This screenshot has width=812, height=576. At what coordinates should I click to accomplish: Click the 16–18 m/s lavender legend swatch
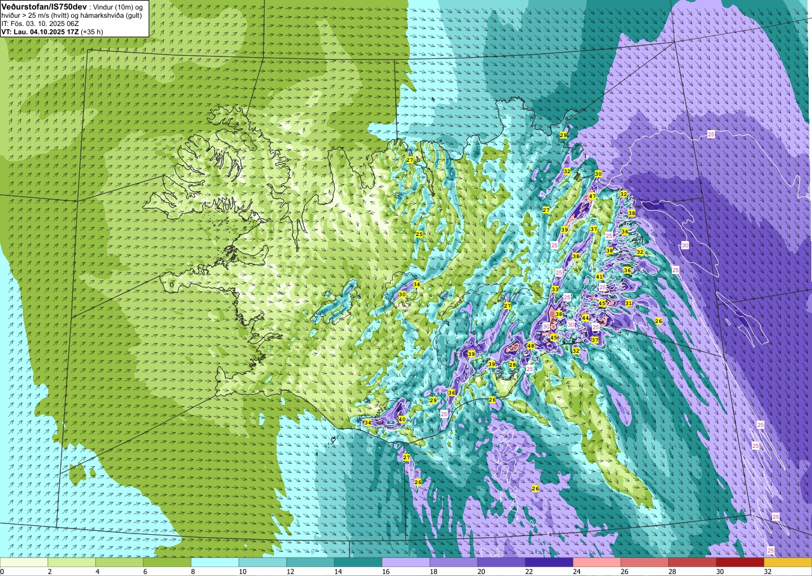tap(406, 562)
